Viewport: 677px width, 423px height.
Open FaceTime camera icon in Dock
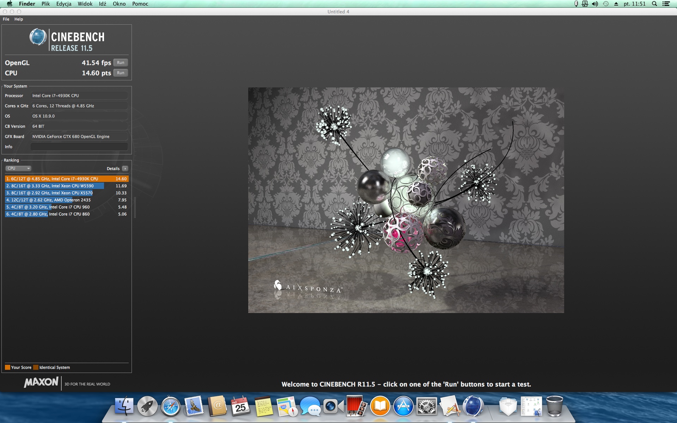click(x=333, y=406)
